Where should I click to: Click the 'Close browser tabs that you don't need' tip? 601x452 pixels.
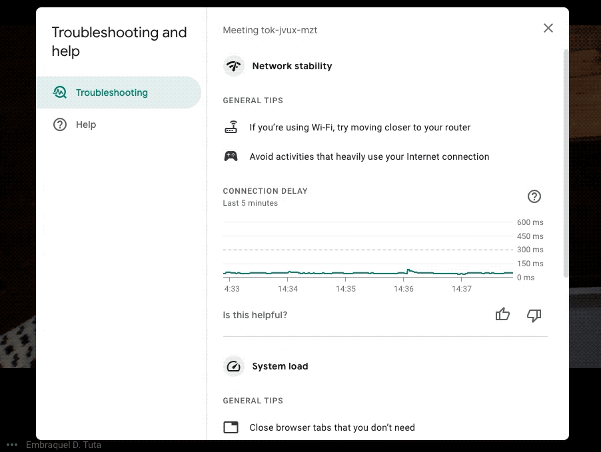pos(332,427)
